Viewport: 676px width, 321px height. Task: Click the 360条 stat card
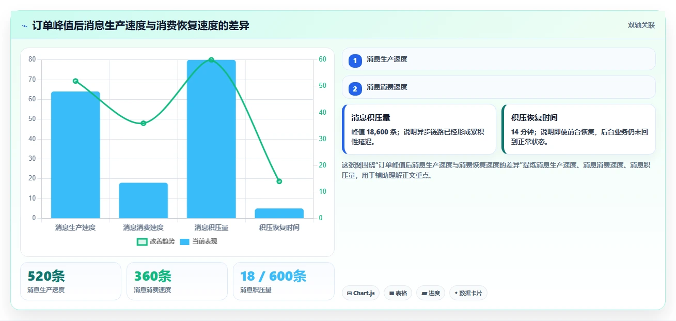tap(177, 281)
